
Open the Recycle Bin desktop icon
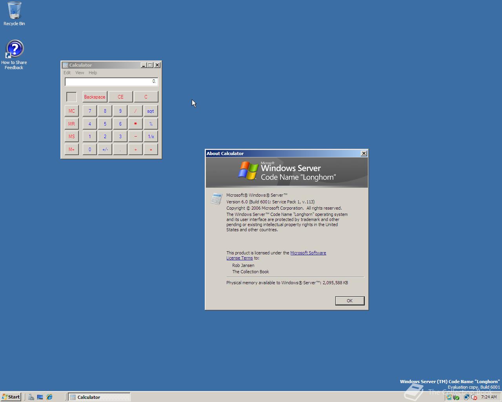(x=14, y=14)
